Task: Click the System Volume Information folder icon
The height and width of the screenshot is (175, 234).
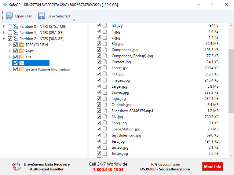Action: (x=22, y=69)
